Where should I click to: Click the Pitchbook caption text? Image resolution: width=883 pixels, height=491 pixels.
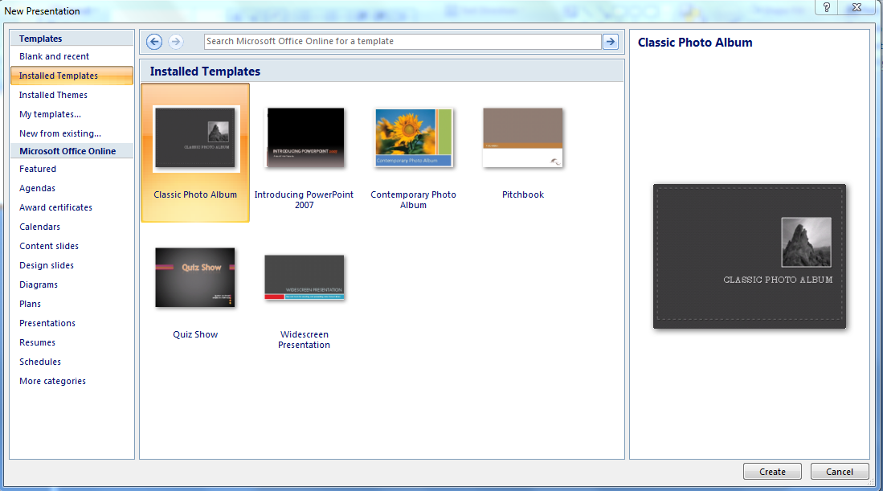click(x=523, y=194)
